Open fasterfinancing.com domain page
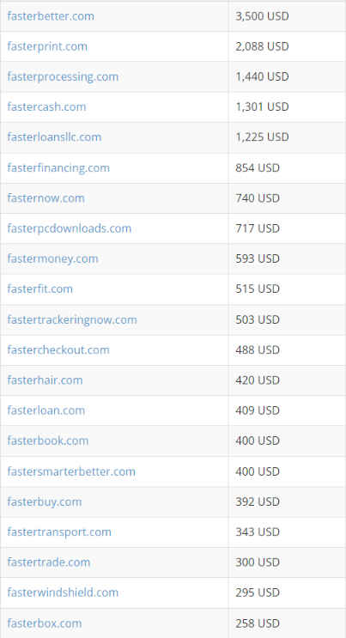Image resolution: width=346 pixels, height=638 pixels. [x=58, y=168]
